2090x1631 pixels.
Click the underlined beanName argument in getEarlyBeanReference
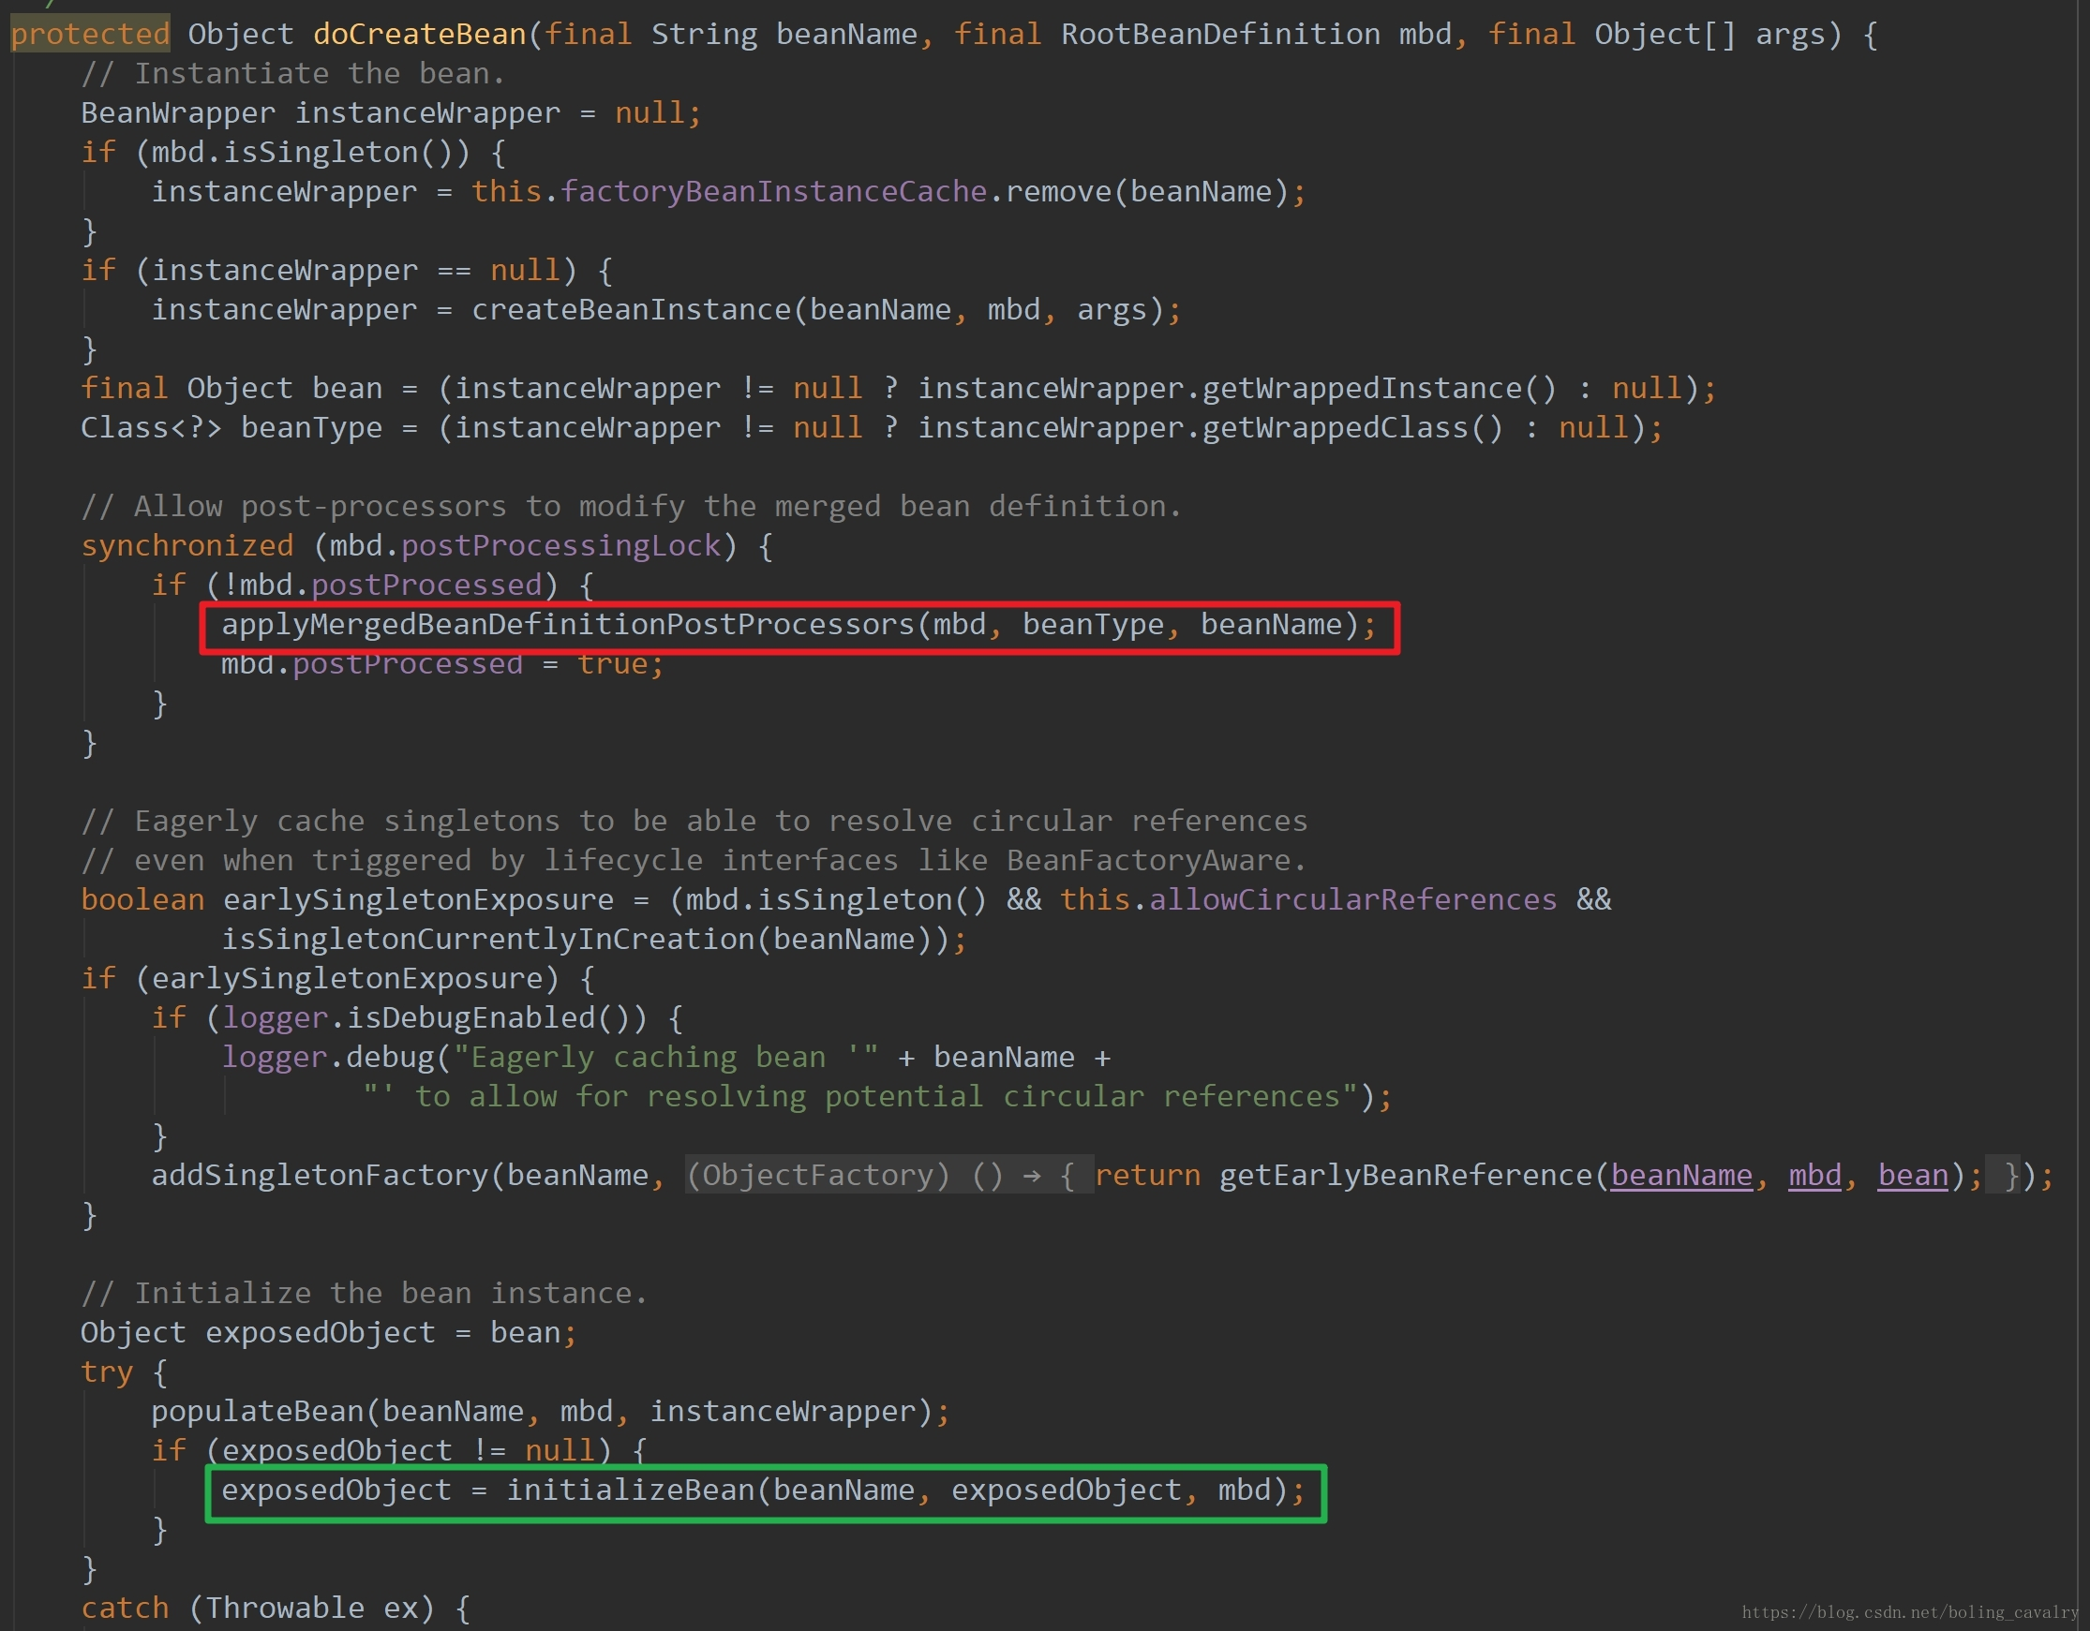tap(1681, 1175)
